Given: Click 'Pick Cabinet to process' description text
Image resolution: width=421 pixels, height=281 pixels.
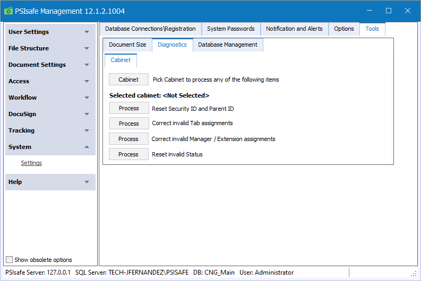Looking at the screenshot, I should pyautogui.click(x=216, y=80).
